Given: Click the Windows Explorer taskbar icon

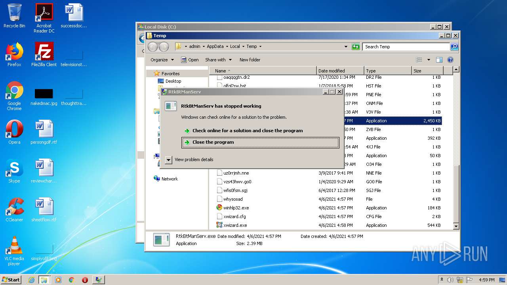Looking at the screenshot, I should coord(44,279).
